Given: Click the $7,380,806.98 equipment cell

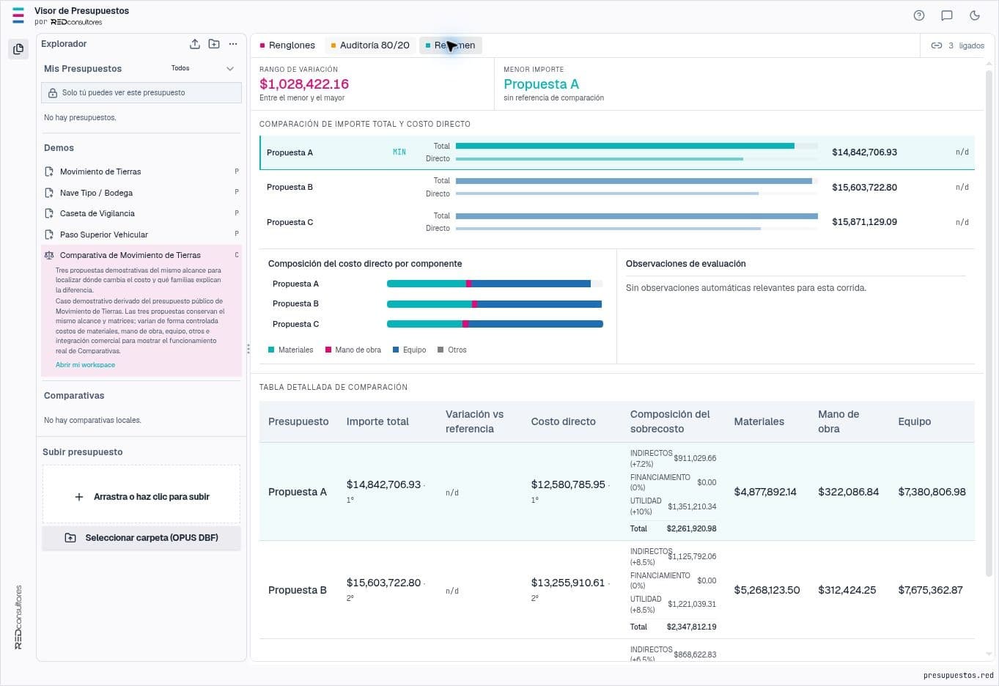Looking at the screenshot, I should click(x=932, y=492).
